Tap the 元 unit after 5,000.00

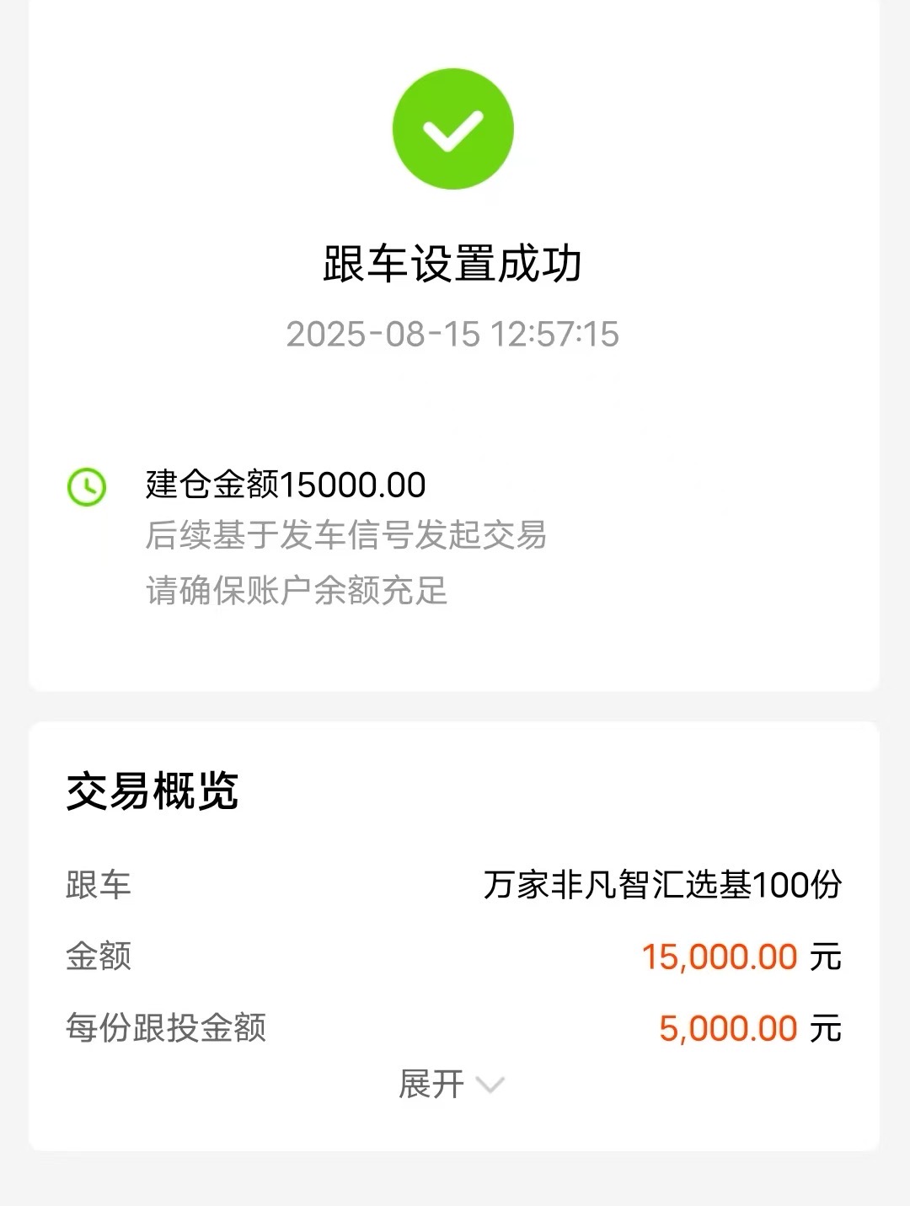click(x=826, y=1030)
